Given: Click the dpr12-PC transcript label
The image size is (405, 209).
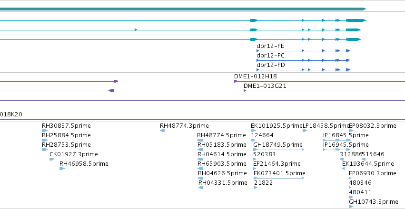Looking at the screenshot, I should pyautogui.click(x=270, y=56).
